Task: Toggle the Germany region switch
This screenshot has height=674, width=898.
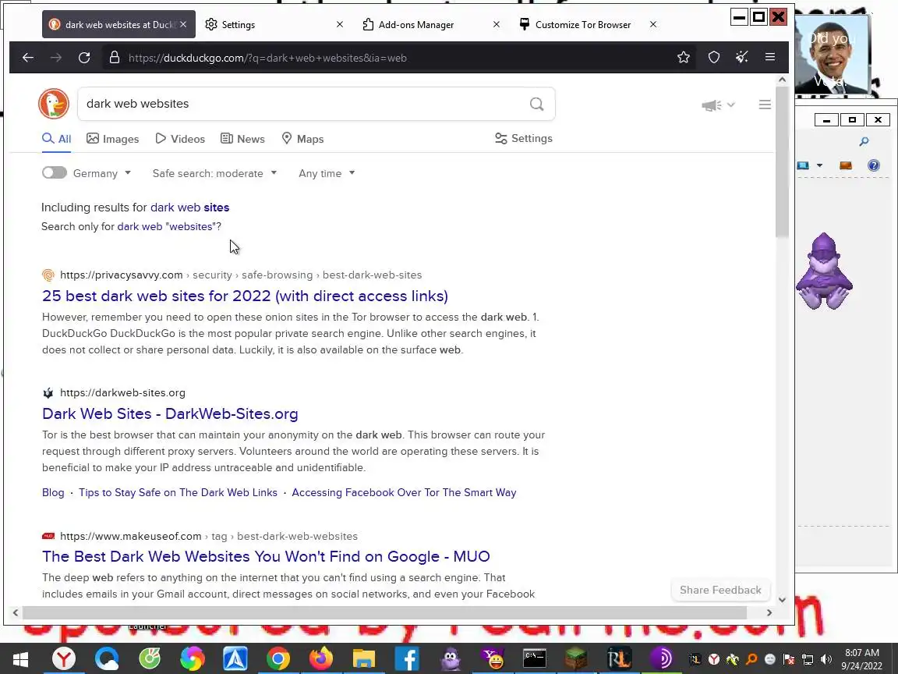Action: (55, 172)
